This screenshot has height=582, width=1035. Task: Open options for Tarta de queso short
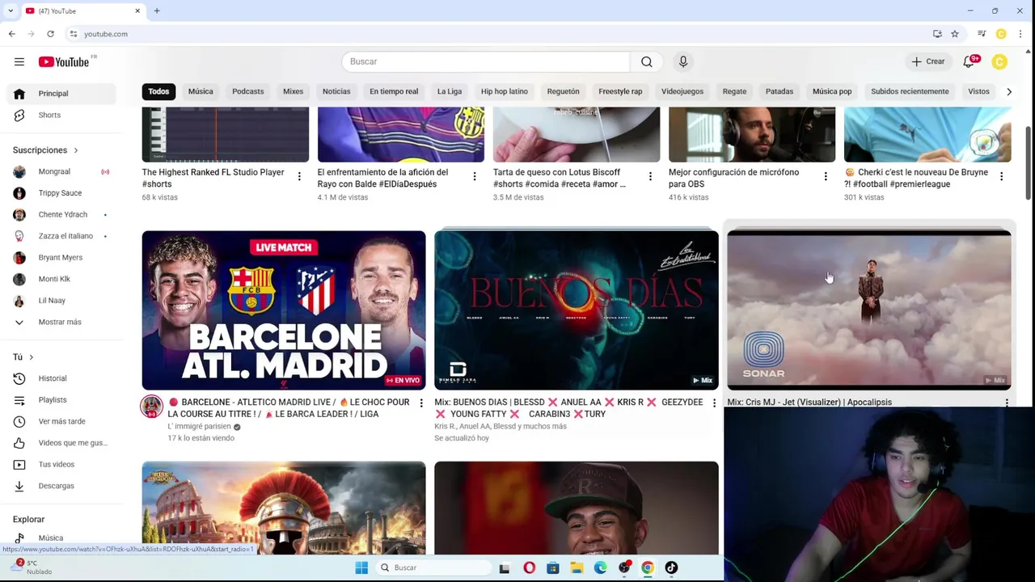pos(650,176)
